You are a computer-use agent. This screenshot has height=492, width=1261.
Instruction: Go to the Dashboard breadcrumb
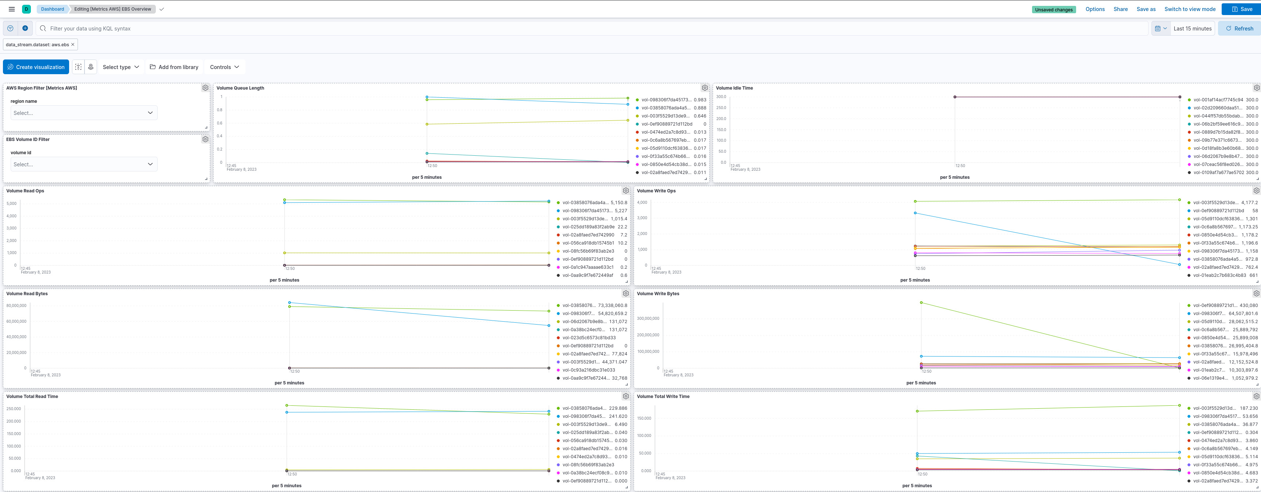(x=53, y=9)
